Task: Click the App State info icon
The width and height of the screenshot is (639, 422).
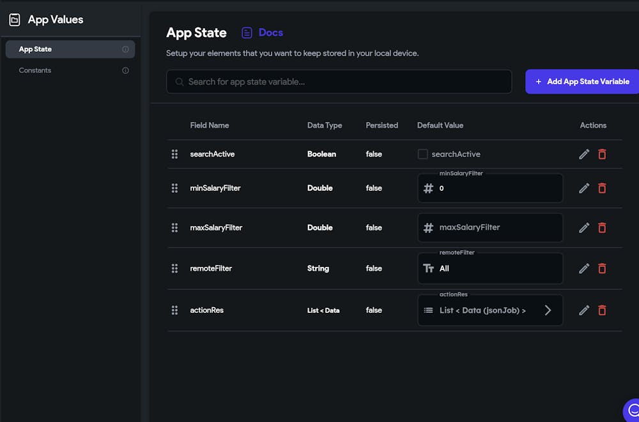Action: [x=126, y=49]
